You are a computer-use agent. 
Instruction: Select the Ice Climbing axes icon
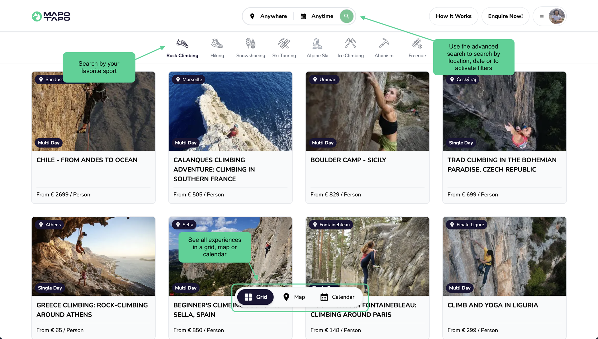[350, 44]
